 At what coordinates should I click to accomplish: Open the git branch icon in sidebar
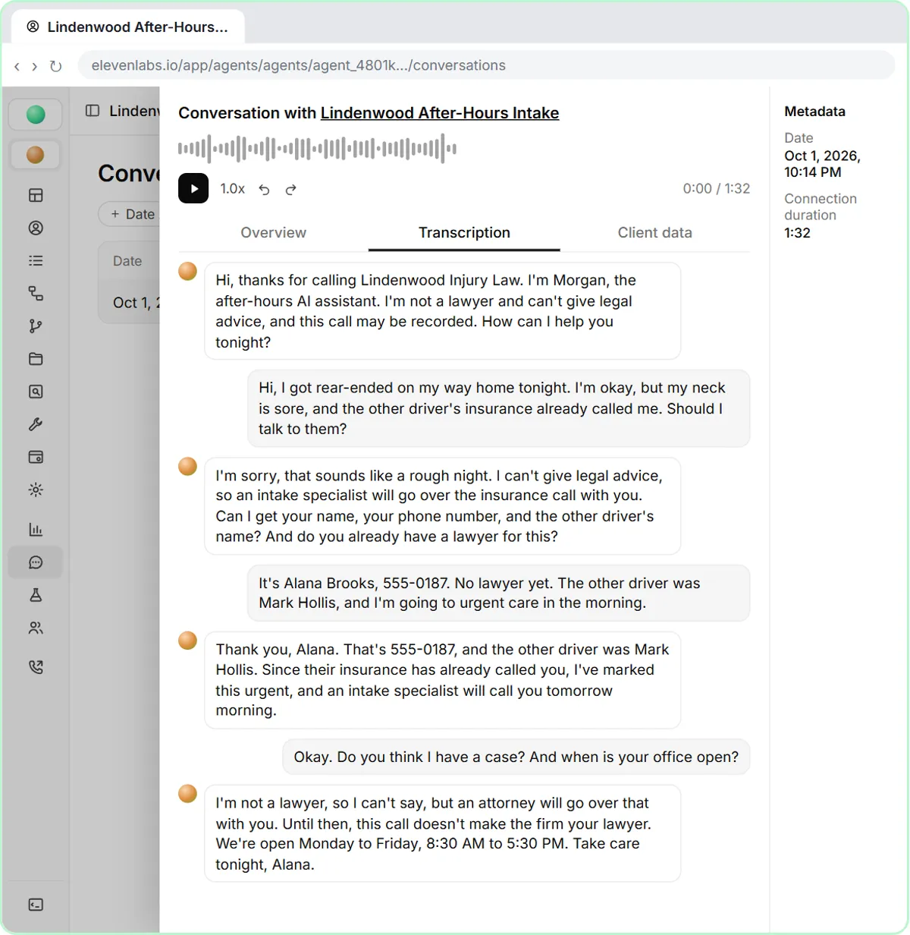click(36, 326)
